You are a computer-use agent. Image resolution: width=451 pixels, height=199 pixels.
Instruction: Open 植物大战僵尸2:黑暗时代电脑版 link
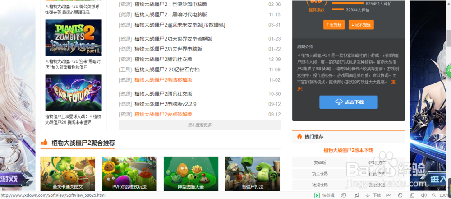[x=170, y=15]
